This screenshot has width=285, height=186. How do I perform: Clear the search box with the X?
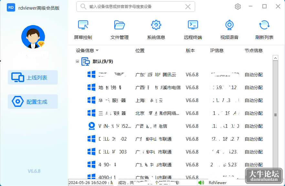188,7
